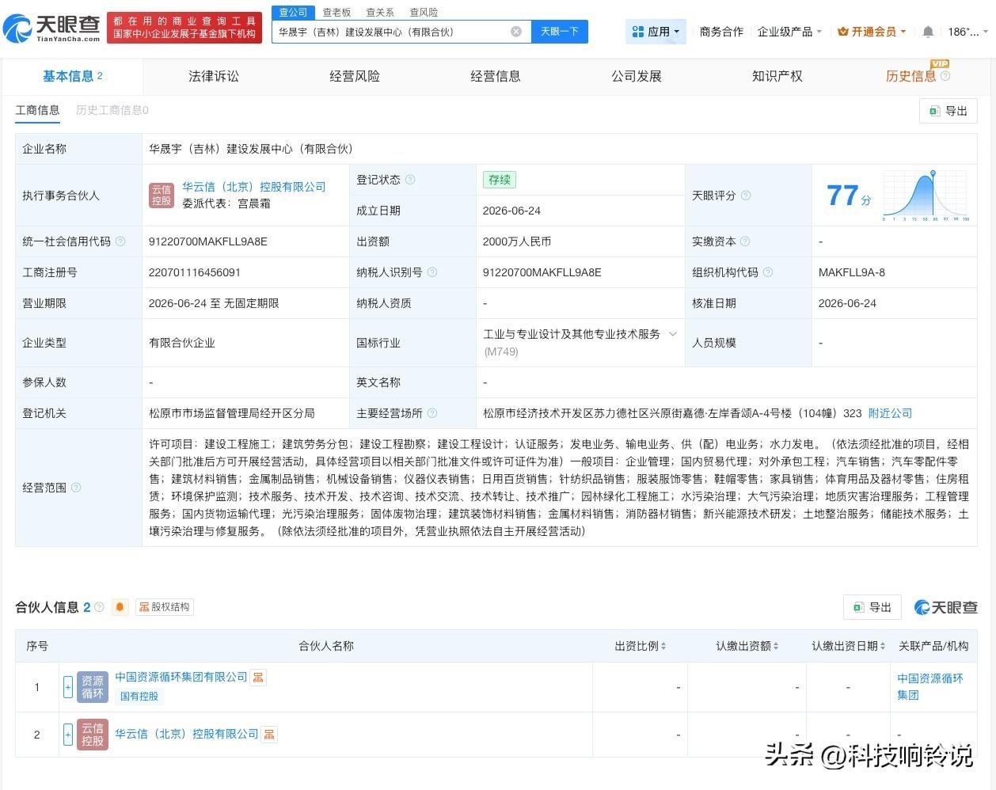Select the 查公司 search tab
The height and width of the screenshot is (790, 996).
point(293,13)
